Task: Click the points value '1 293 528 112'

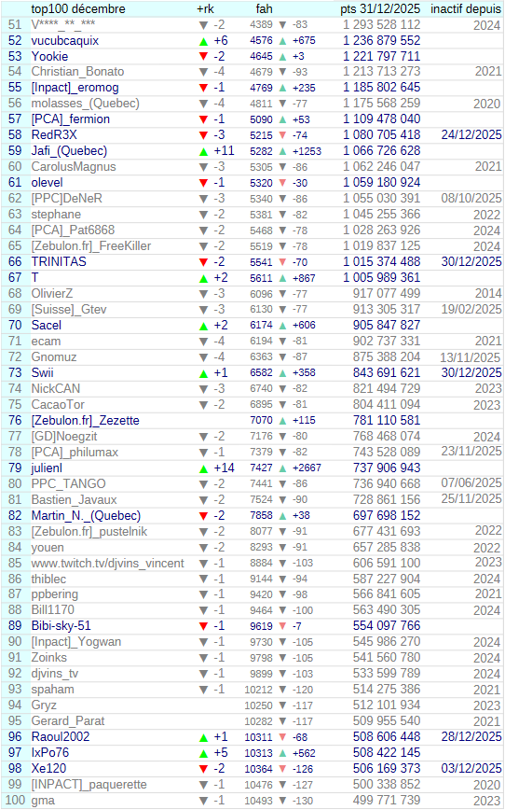Action: tap(382, 25)
